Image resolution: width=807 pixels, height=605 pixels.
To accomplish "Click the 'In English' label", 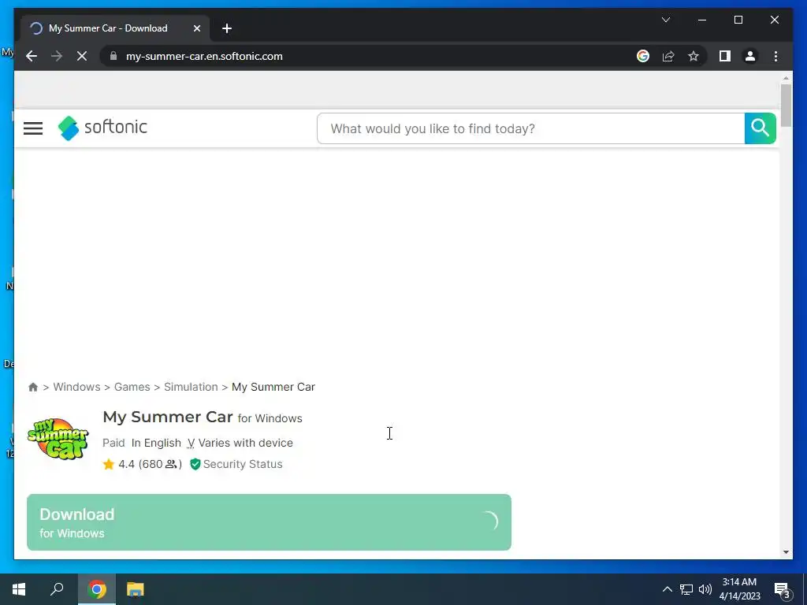I will point(156,443).
